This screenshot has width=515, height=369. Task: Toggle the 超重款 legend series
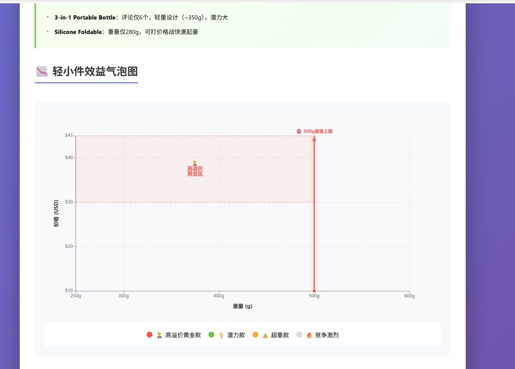pyautogui.click(x=271, y=335)
